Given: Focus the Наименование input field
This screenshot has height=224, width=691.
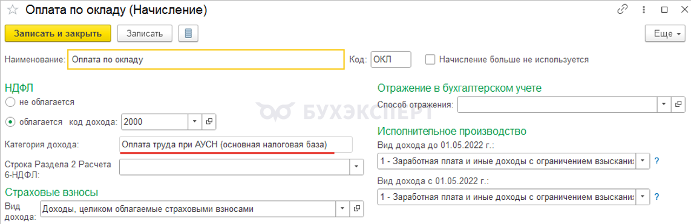Looking at the screenshot, I should [206, 59].
